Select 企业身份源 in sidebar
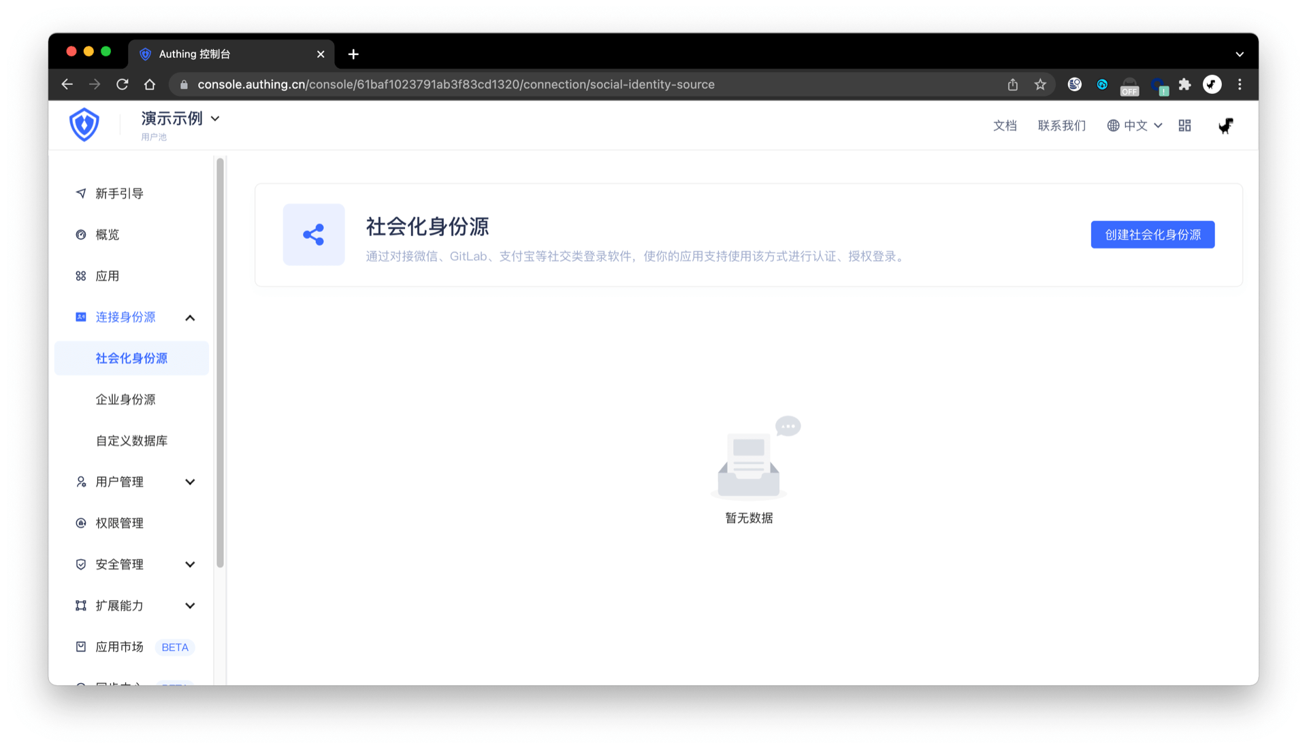Screen dimensions: 1307x749 [125, 400]
